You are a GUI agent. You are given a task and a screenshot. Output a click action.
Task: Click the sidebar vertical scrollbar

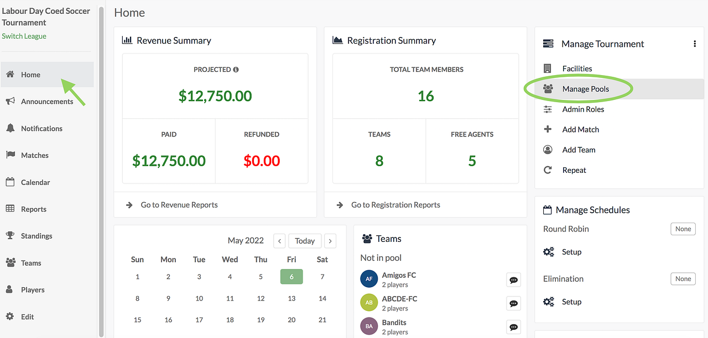point(101,166)
